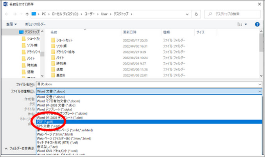Click the blue help question mark icon
265x157 pixels.
click(x=257, y=25)
